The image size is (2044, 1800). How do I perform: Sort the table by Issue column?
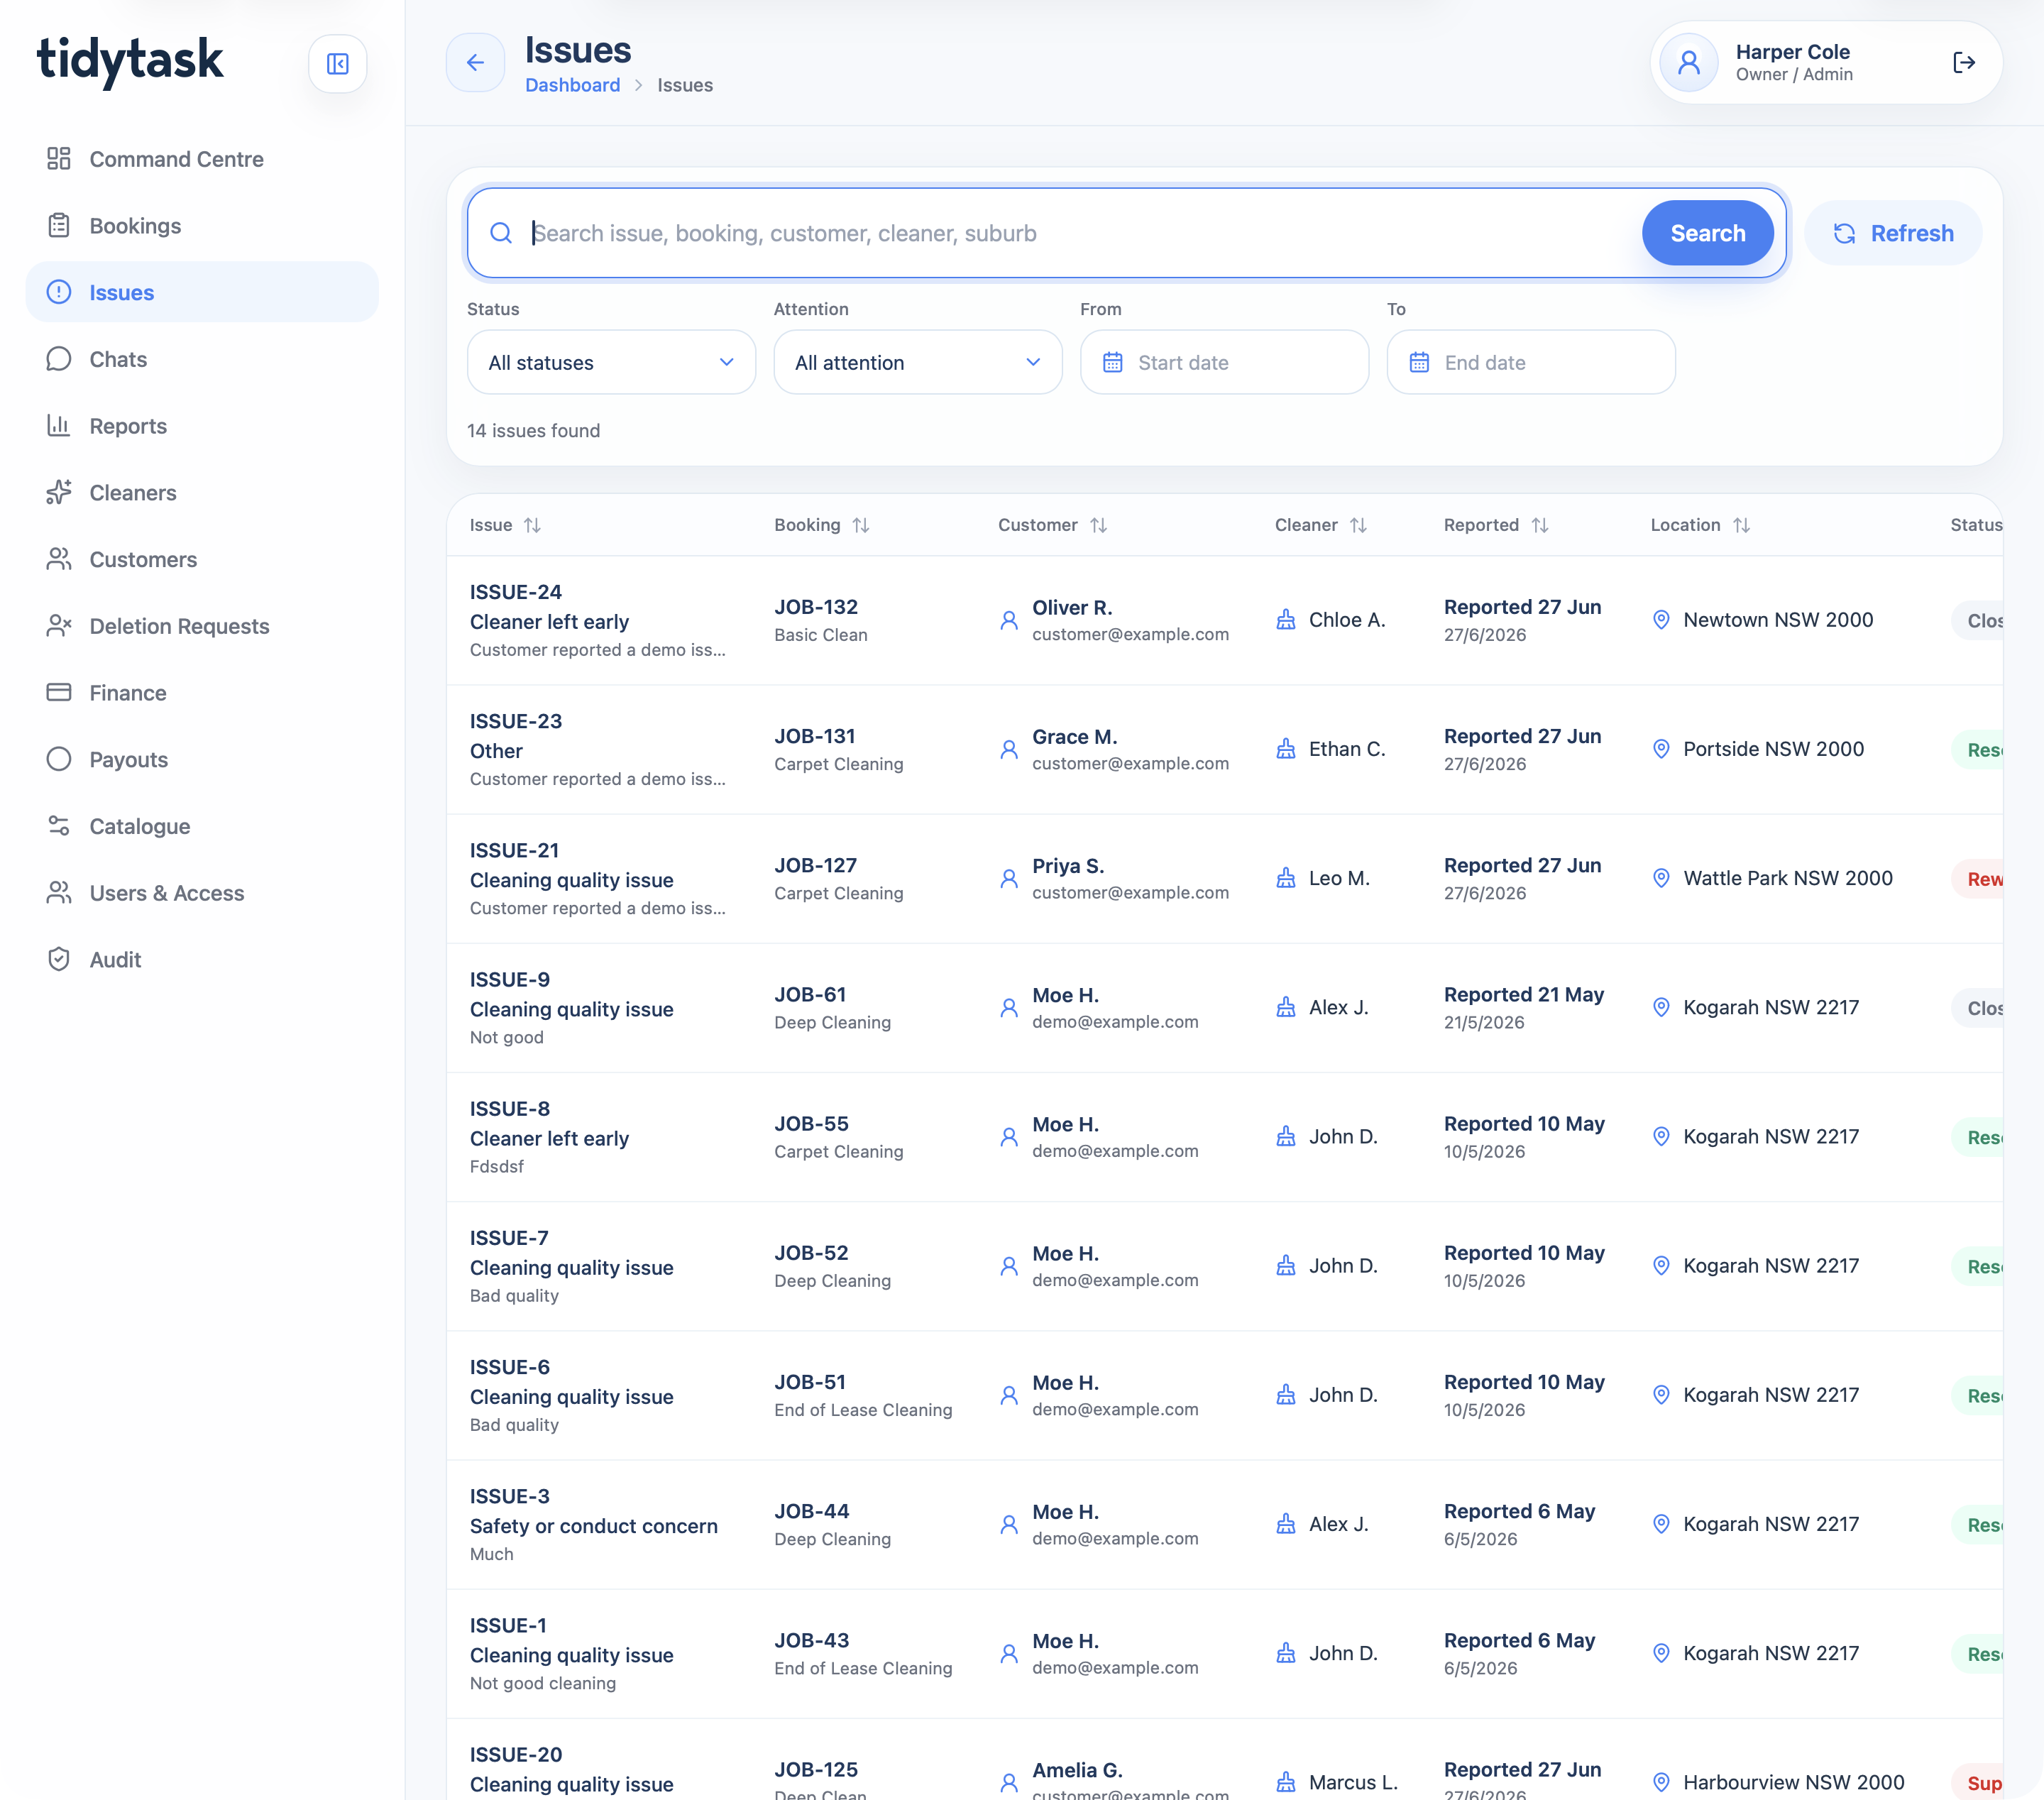(532, 525)
